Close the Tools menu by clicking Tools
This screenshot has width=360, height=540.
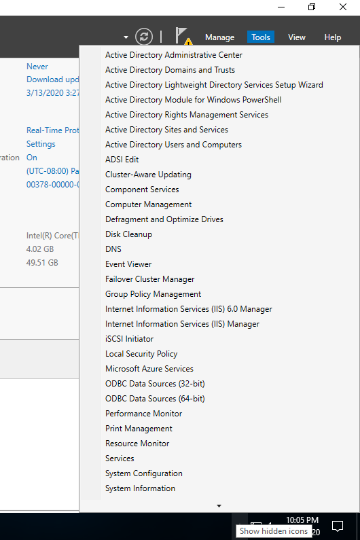click(x=261, y=37)
